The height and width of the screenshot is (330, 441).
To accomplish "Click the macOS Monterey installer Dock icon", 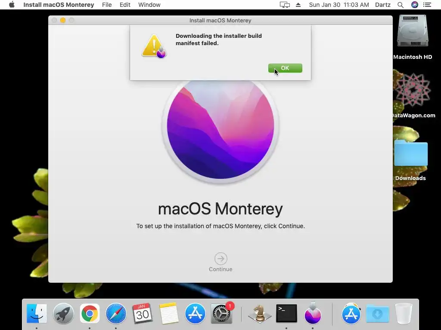I will pos(313,313).
